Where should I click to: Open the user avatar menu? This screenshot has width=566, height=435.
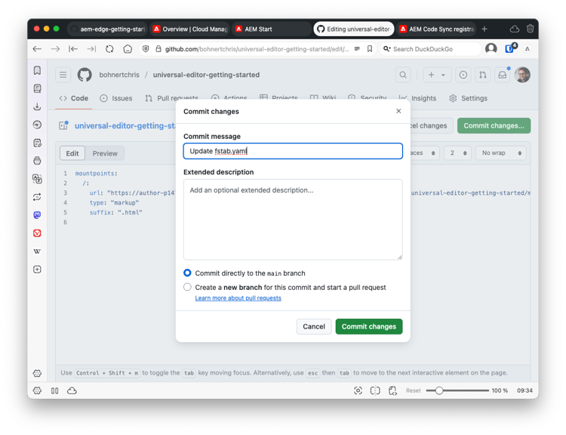[x=522, y=75]
